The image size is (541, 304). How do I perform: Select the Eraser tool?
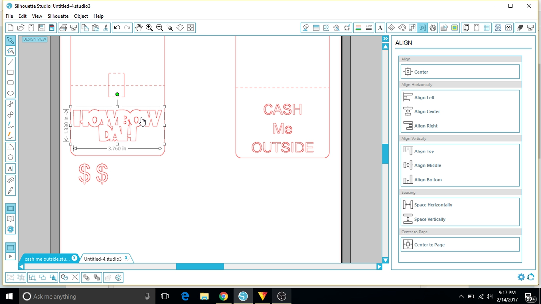(x=11, y=180)
